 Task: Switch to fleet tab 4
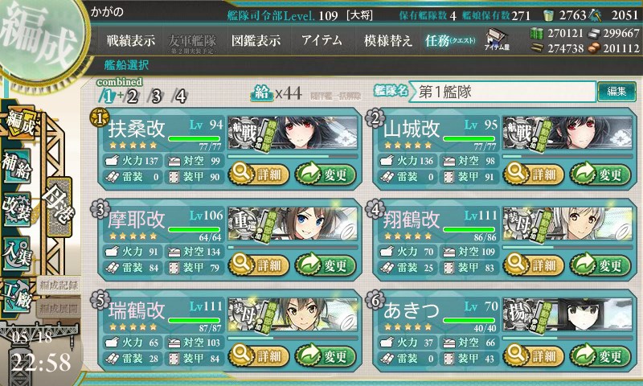(x=180, y=96)
